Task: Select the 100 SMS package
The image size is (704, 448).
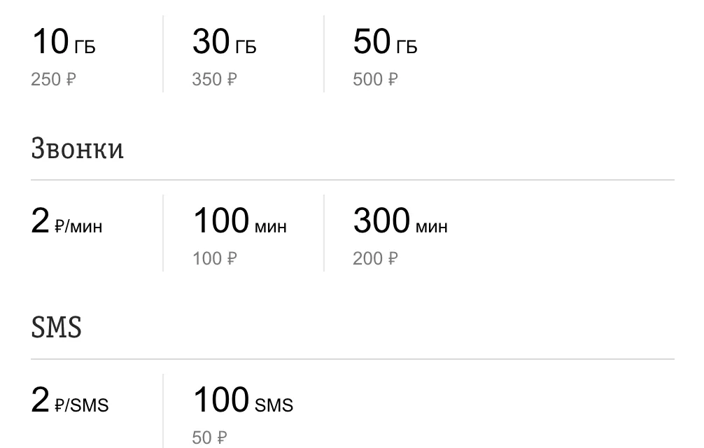Action: click(243, 402)
